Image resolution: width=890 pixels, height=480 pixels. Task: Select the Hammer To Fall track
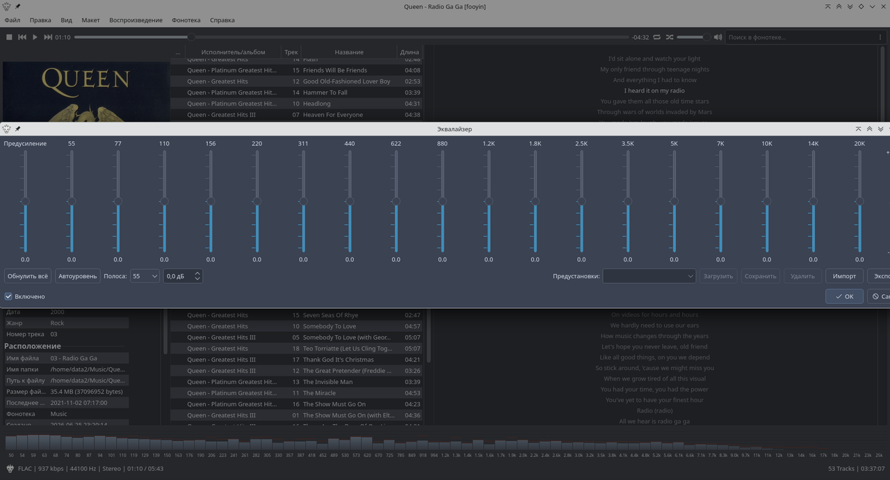point(296,93)
